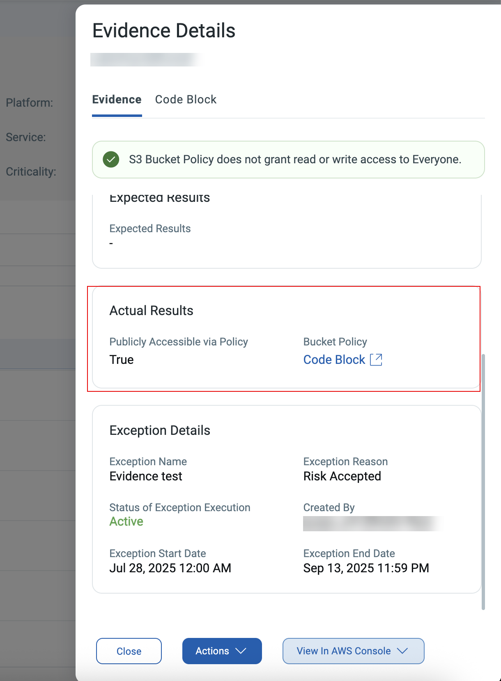The width and height of the screenshot is (501, 681).
Task: Open the Code Block tab
Action: click(186, 100)
